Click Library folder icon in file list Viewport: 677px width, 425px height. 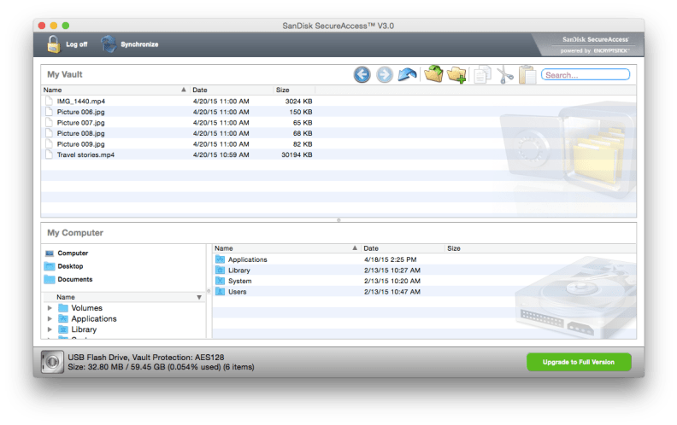coord(221,271)
